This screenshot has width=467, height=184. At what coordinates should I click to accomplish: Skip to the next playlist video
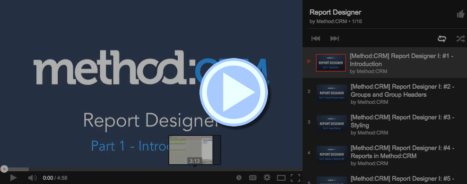coord(335,38)
